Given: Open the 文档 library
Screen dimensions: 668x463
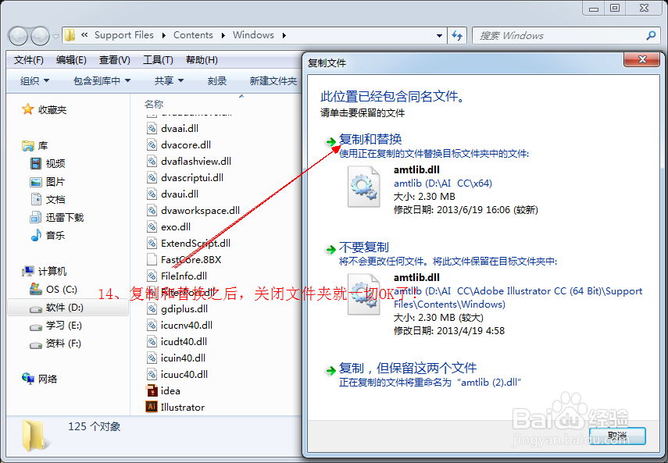Looking at the screenshot, I should pos(48,199).
